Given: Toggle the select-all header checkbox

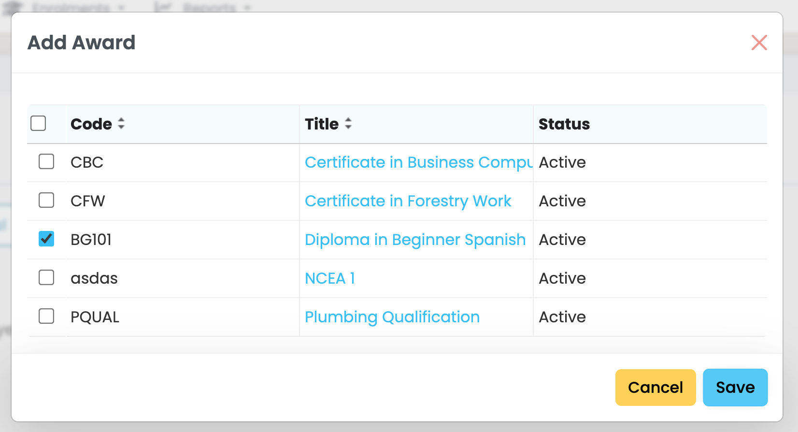Looking at the screenshot, I should 38,123.
